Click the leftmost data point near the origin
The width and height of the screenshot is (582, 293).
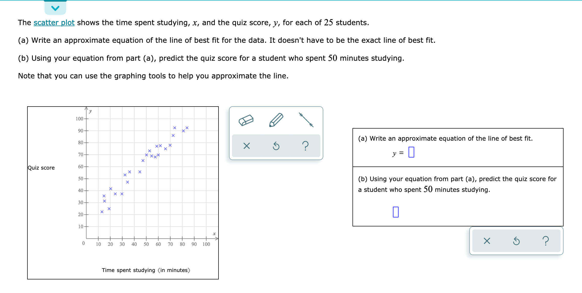pyautogui.click(x=102, y=211)
